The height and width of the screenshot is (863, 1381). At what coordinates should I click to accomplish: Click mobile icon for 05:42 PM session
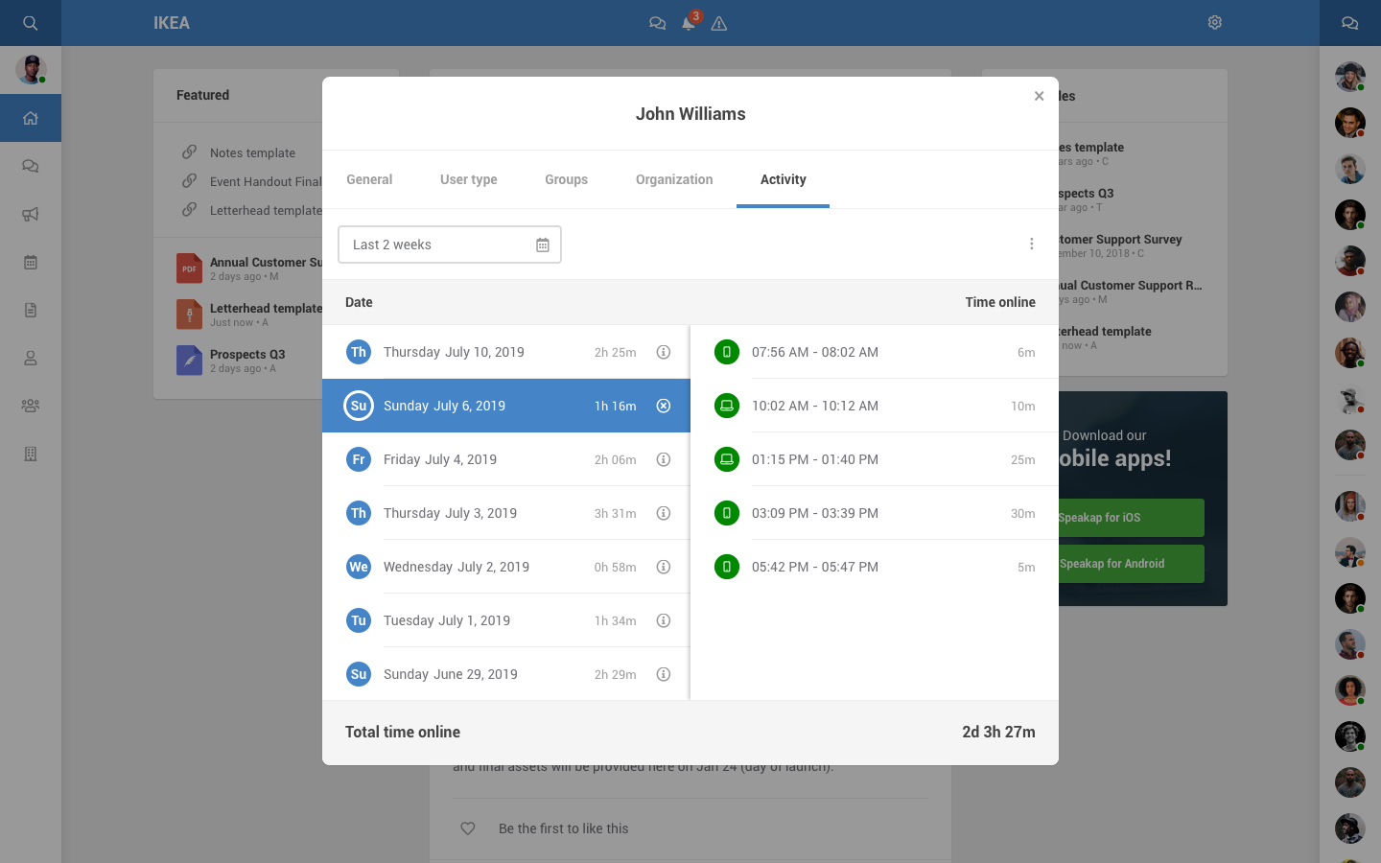click(727, 567)
